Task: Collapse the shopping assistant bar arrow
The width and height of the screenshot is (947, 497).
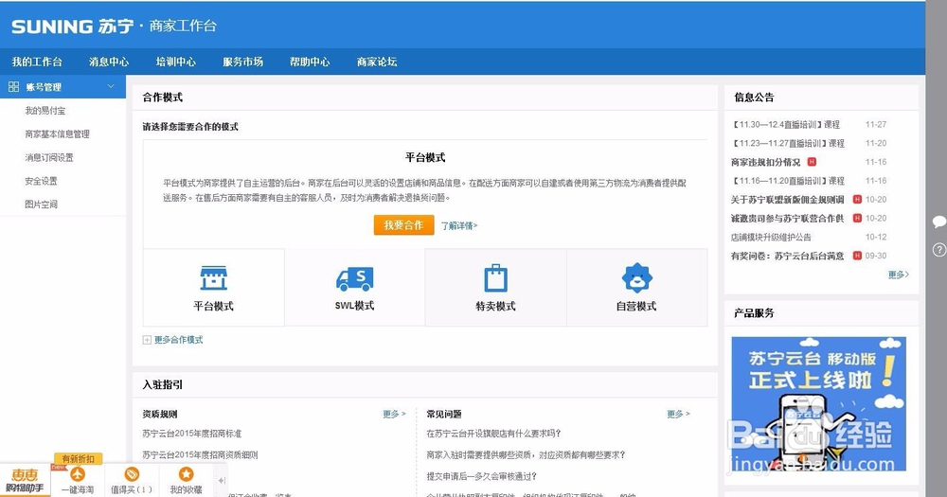Action: pos(222,481)
